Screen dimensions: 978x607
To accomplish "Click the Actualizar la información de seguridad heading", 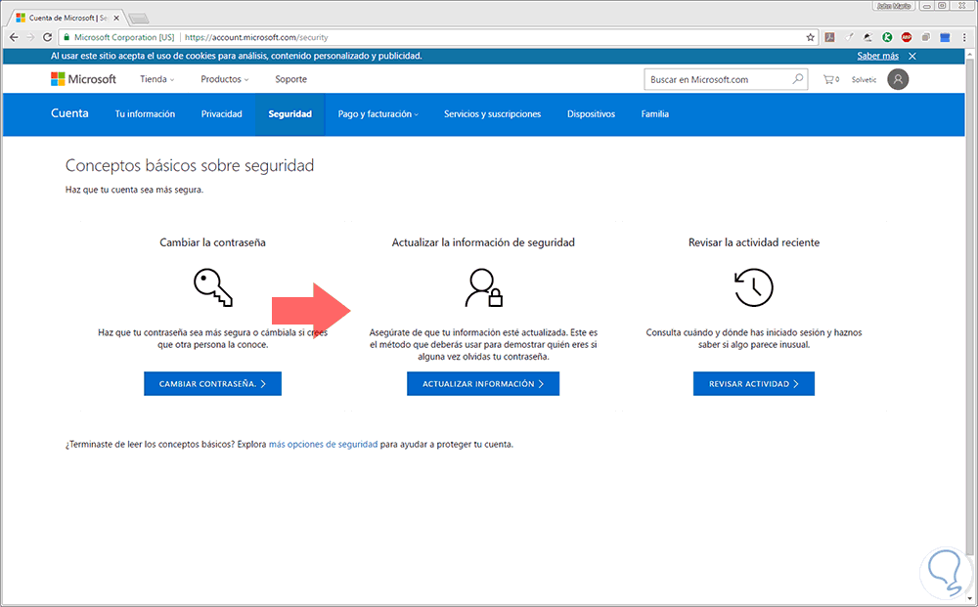I will click(x=483, y=242).
